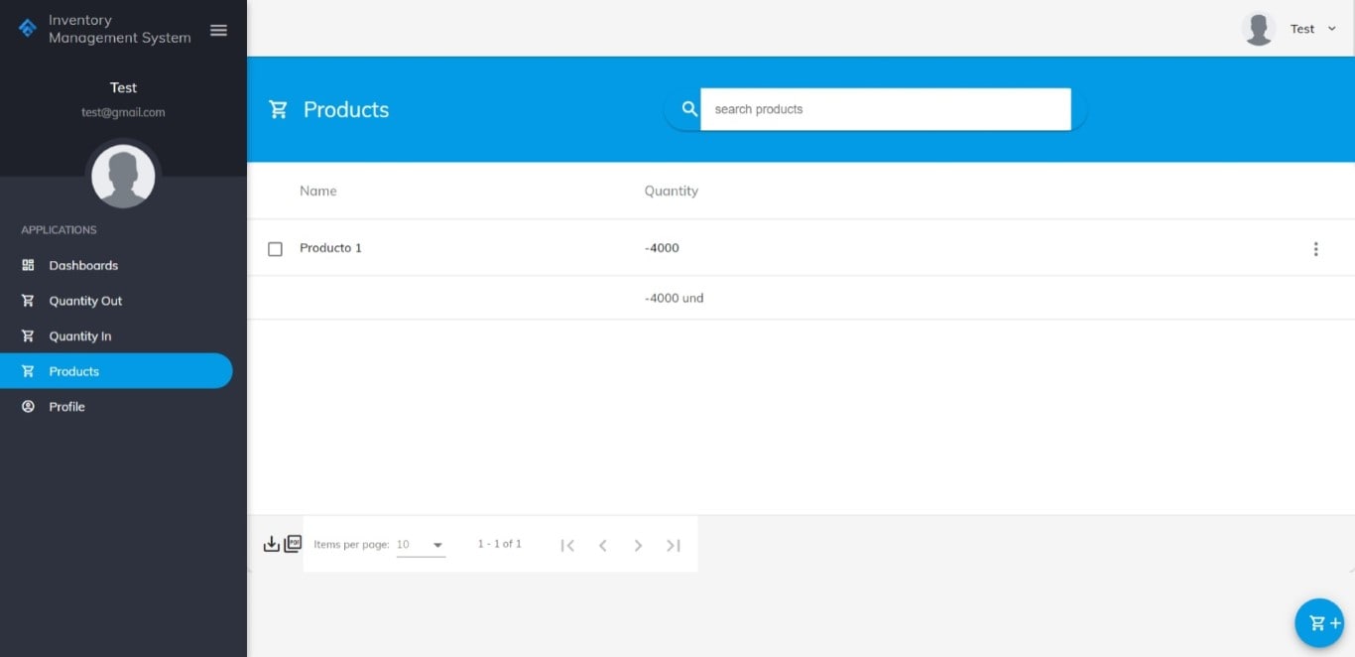Open Dashboards in the sidebar
Viewport: 1355px width, 657px height.
pyautogui.click(x=83, y=265)
